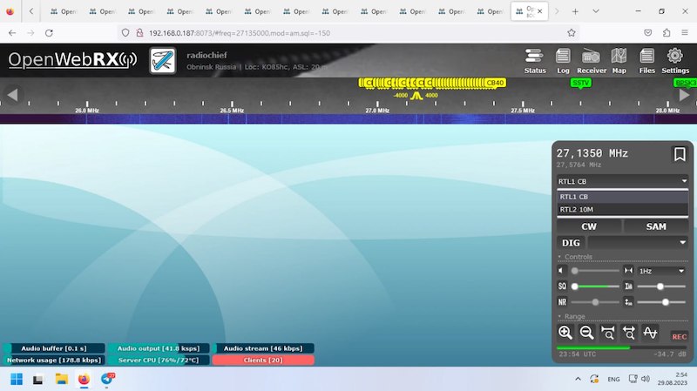Open the Files page
Image resolution: width=697 pixels, height=391 pixels.
(646, 59)
